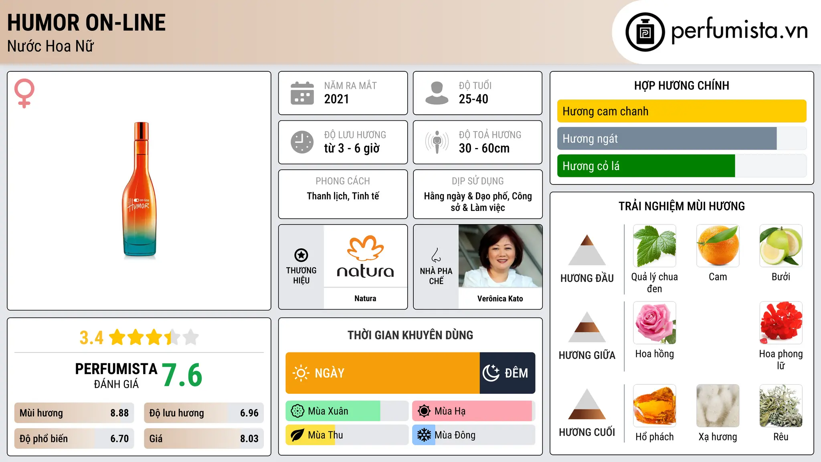Click the dark Đêm nighttime bar
Screen dimensions: 821x462
(x=508, y=373)
